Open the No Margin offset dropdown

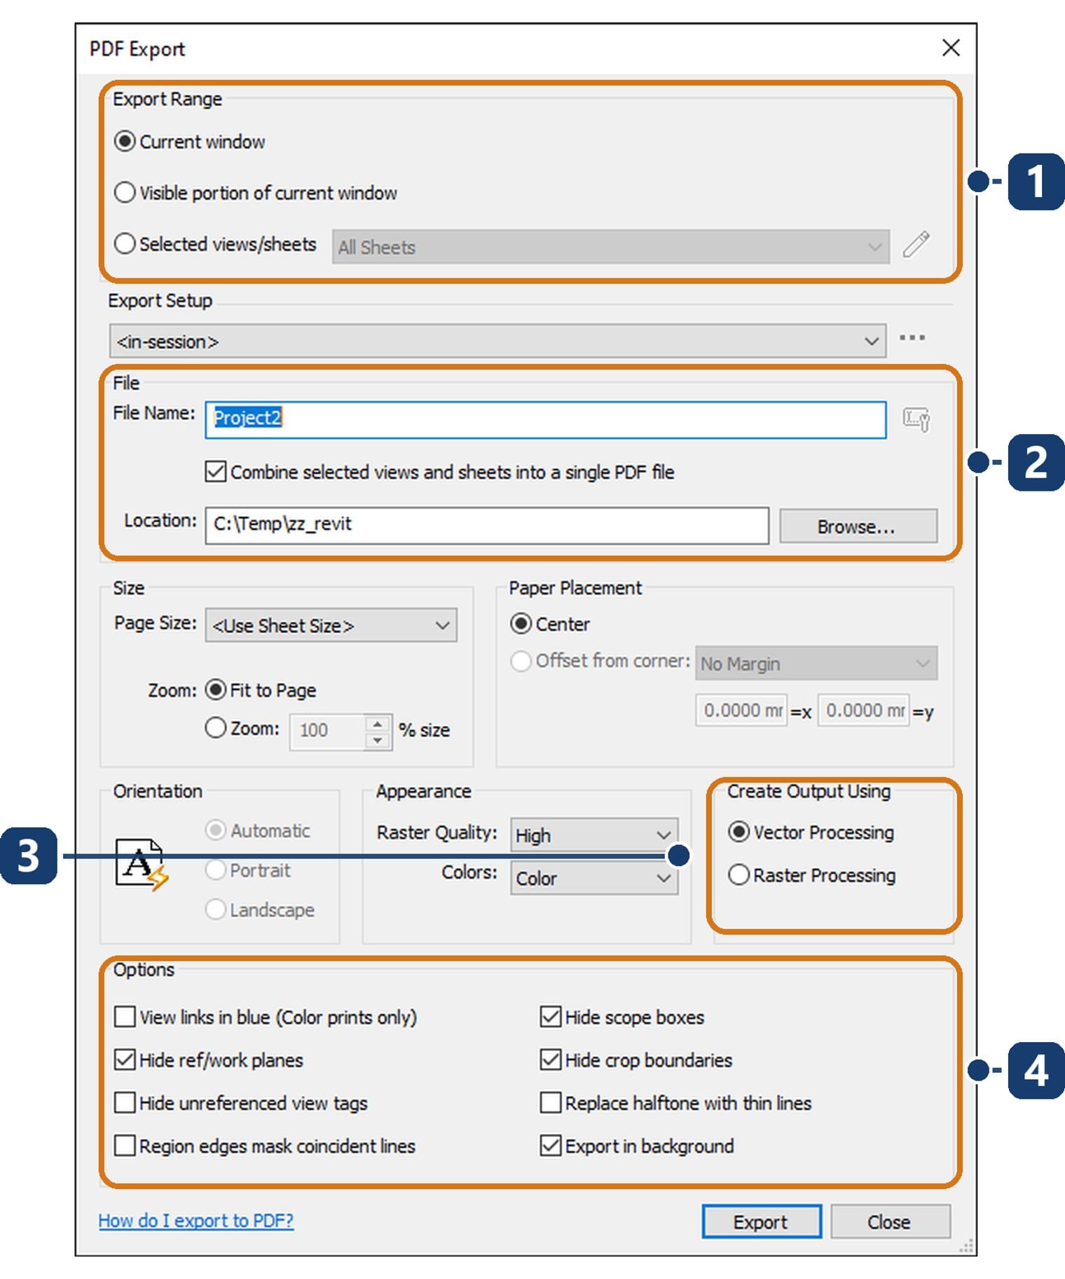pyautogui.click(x=816, y=663)
